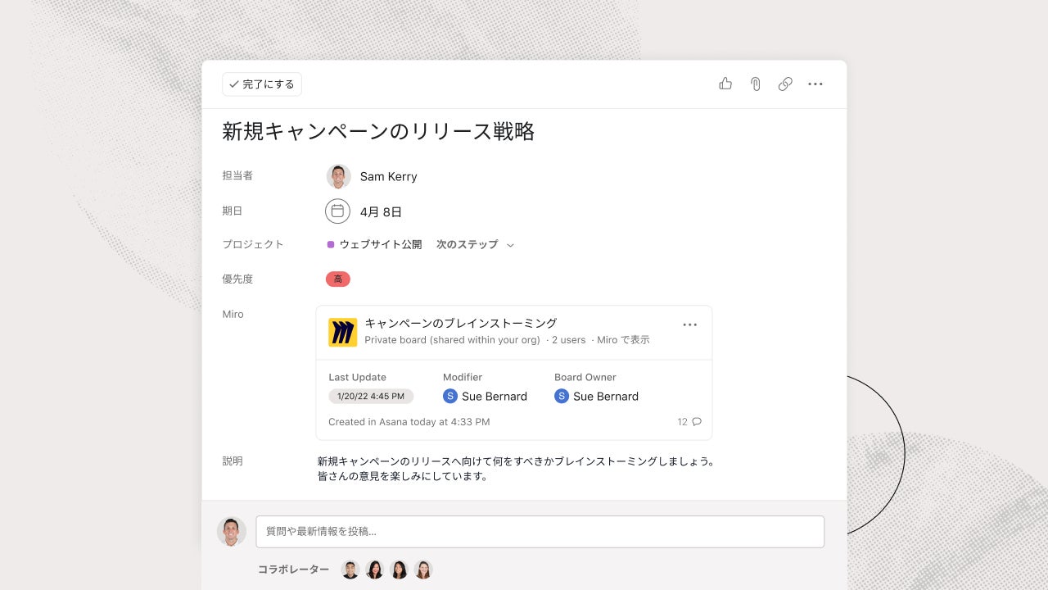Click the assignee name Sam Kerry
Viewport: 1048px width, 590px height.
coord(389,176)
